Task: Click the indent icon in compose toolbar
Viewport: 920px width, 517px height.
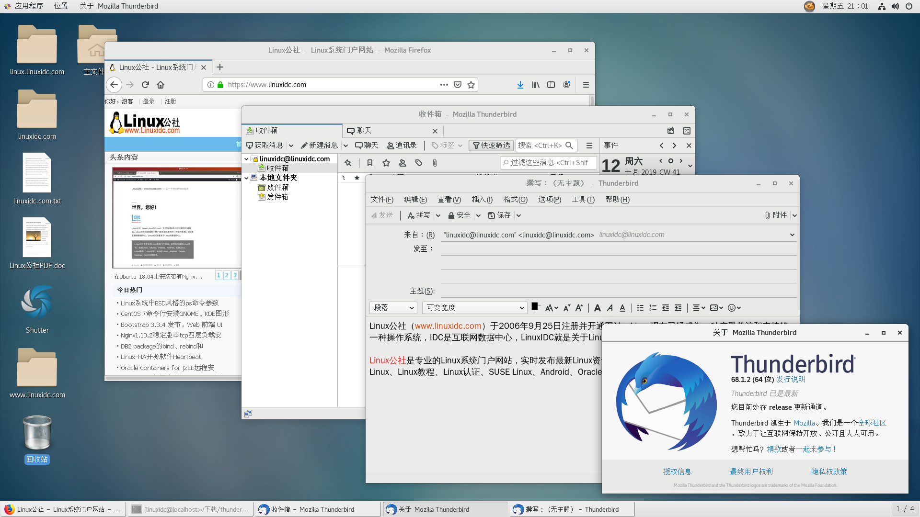Action: (x=678, y=308)
